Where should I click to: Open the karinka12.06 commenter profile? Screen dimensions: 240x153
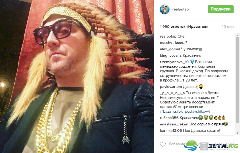point(171,131)
